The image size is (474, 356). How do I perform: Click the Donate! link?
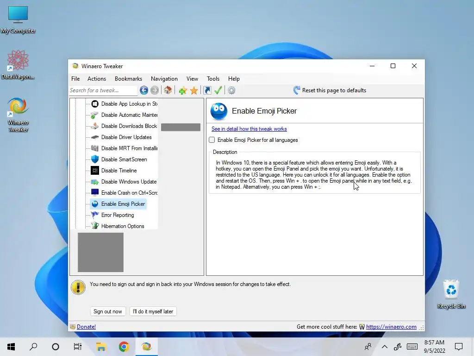tap(86, 327)
